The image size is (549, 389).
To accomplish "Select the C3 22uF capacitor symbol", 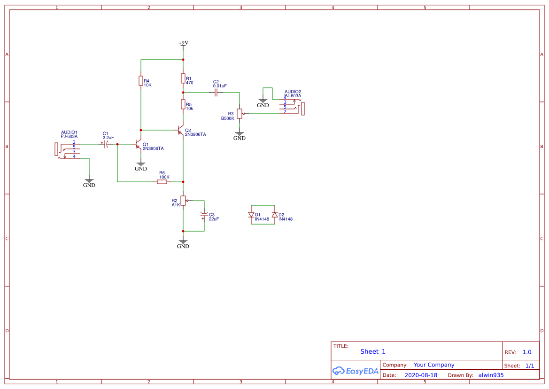I will tap(204, 216).
